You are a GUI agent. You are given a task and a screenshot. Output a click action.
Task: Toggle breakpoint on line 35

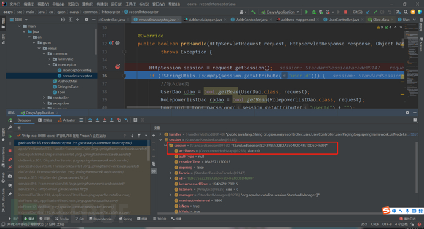pos(117,67)
